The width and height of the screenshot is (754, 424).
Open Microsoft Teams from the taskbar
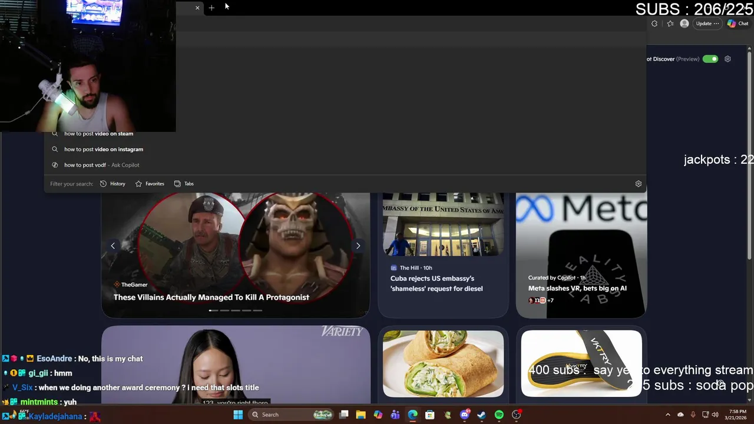pos(395,415)
